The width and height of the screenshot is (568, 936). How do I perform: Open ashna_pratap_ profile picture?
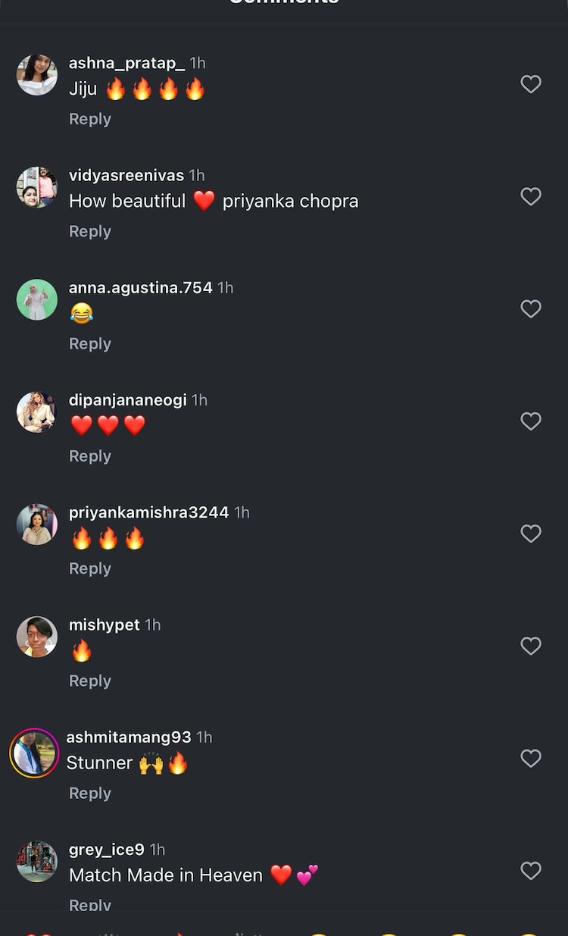(37, 74)
